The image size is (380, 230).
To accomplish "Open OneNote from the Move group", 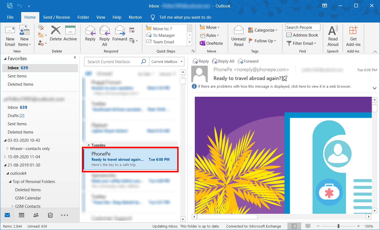I will pyautogui.click(x=211, y=43).
